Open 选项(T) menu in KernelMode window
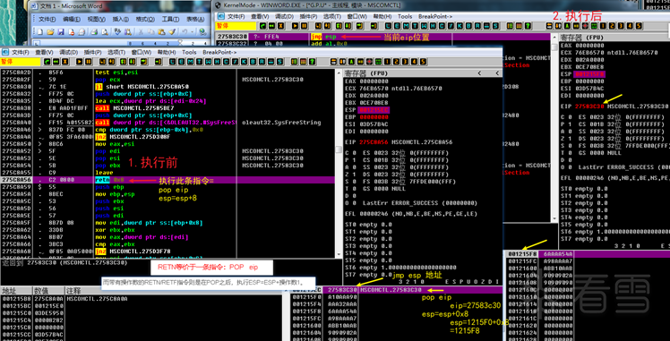Image resolution: width=670 pixels, height=341 pixels. [332, 16]
